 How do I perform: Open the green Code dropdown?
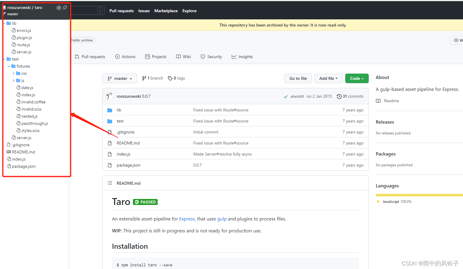pos(357,78)
